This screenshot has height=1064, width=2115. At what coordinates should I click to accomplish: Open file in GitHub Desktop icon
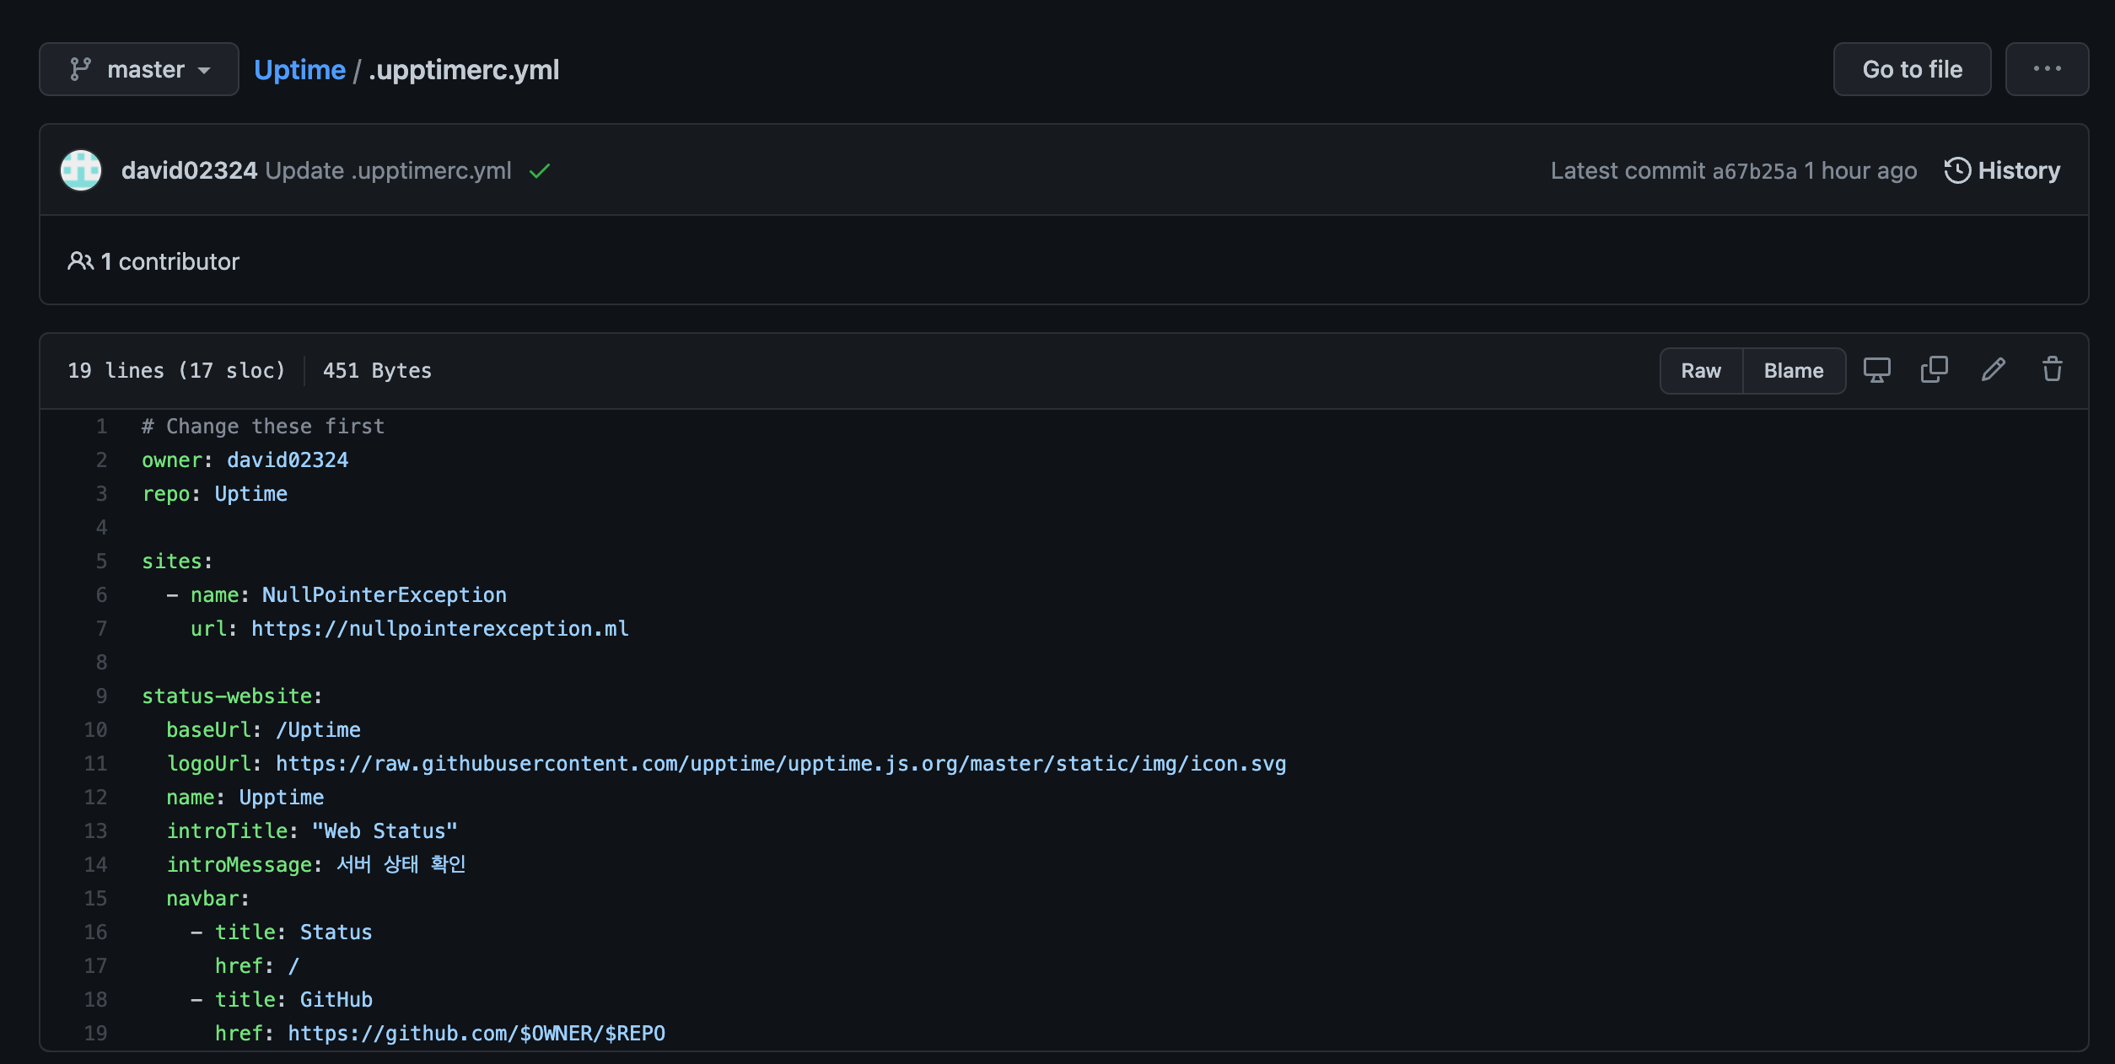click(x=1876, y=370)
